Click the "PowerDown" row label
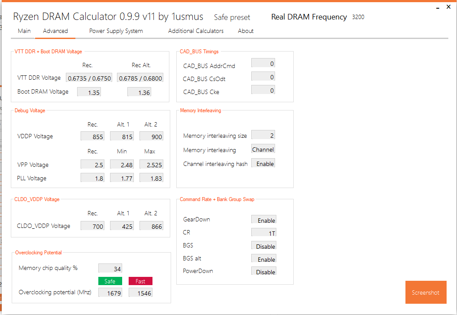 tap(198, 271)
